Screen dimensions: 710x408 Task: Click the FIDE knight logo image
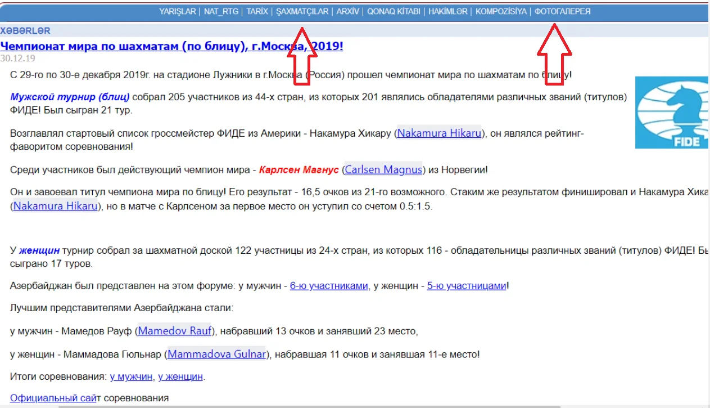click(671, 113)
